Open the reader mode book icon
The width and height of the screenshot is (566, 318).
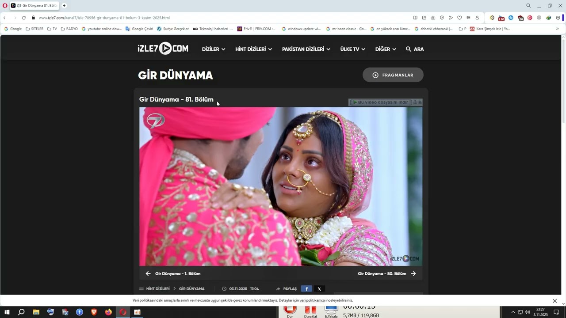click(x=415, y=18)
